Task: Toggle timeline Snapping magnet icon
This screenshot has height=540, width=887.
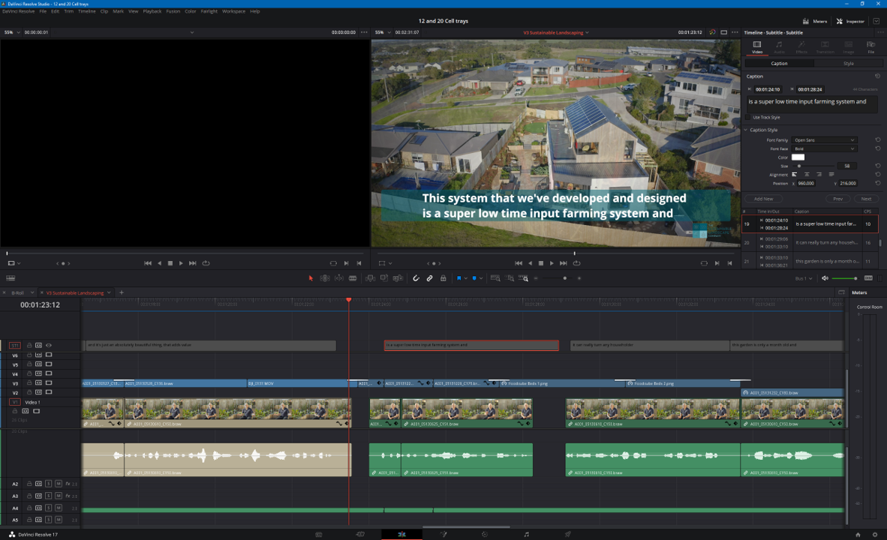Action: pos(416,278)
